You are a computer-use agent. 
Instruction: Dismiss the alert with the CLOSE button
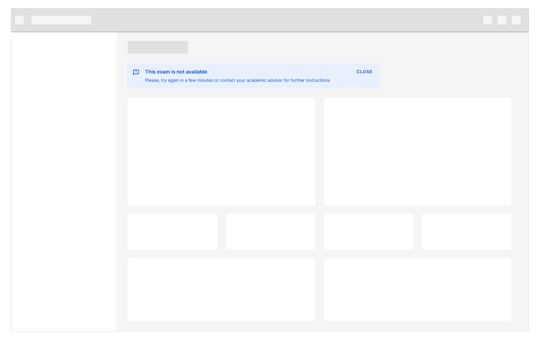(x=364, y=72)
